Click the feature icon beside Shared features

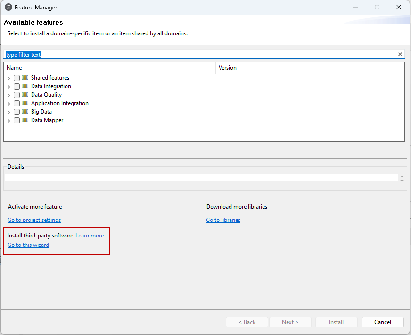pos(24,78)
